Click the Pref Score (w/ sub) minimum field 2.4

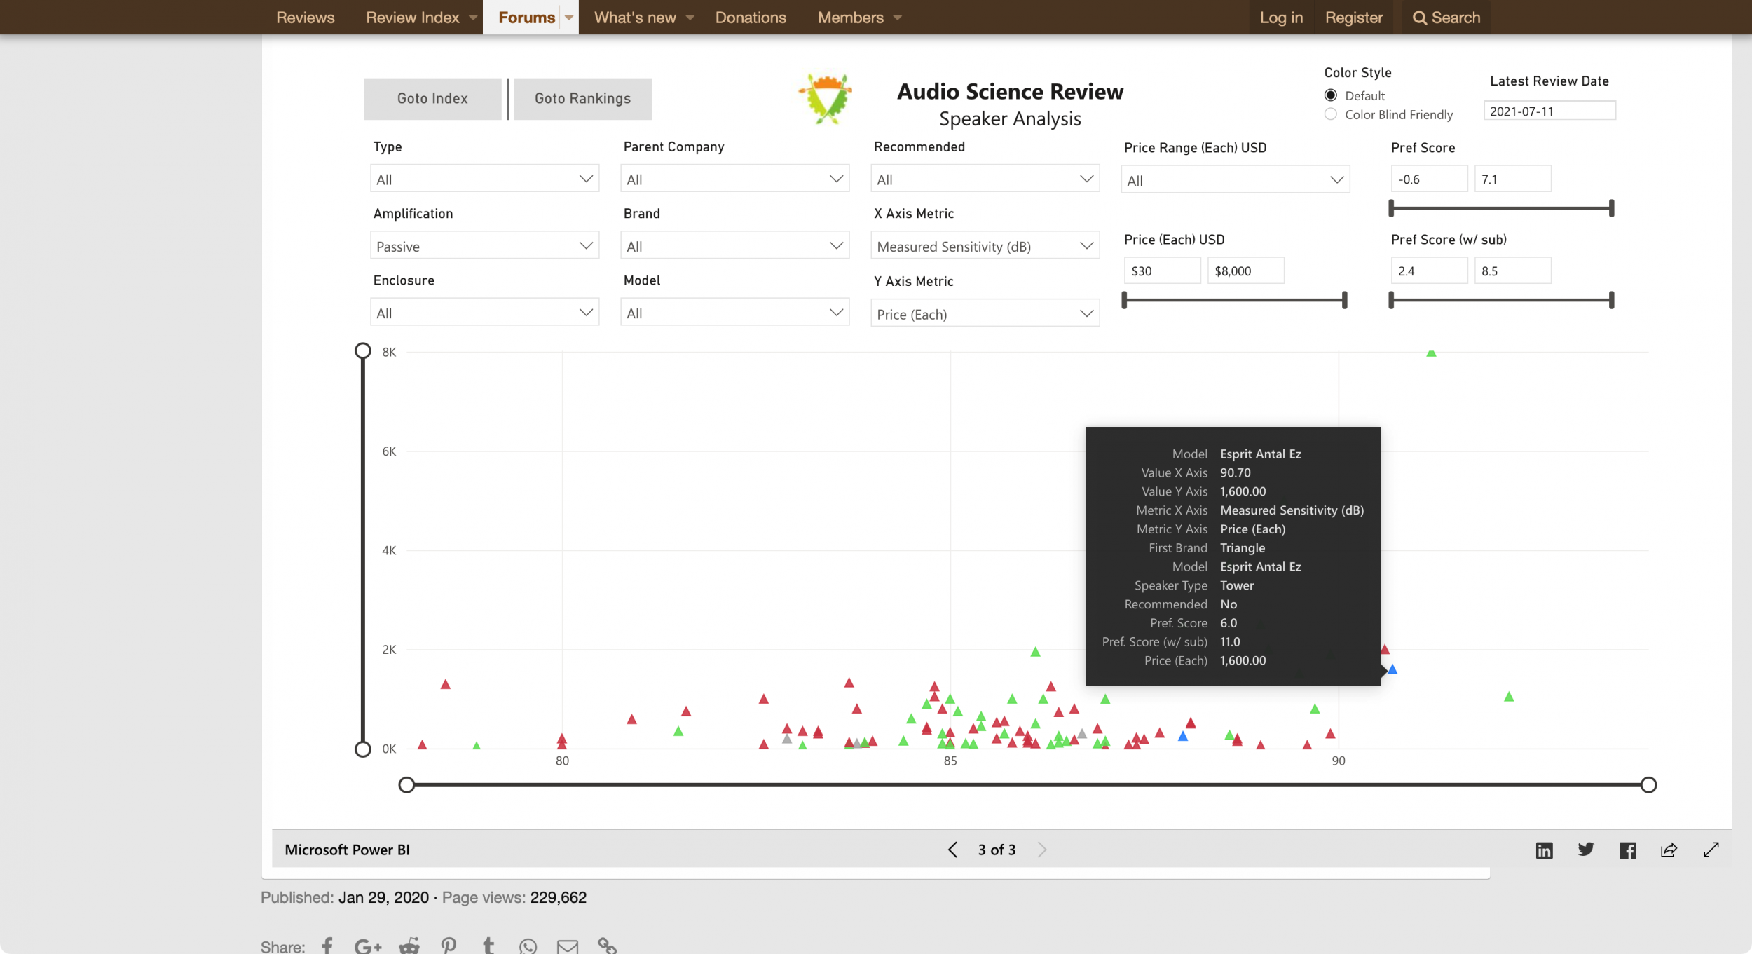tap(1429, 271)
